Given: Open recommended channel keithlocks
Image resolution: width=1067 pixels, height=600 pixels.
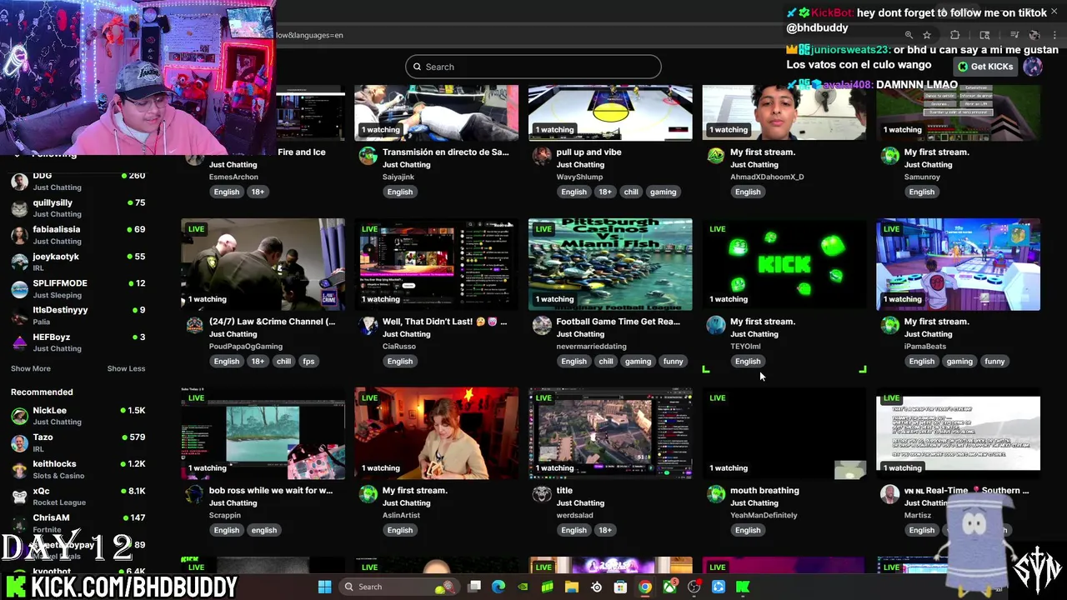Looking at the screenshot, I should (78, 469).
